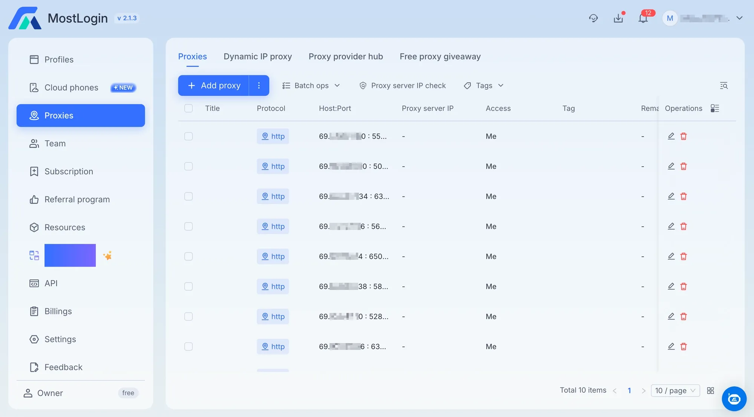Run Proxy server IP check
The height and width of the screenshot is (417, 754).
point(403,85)
